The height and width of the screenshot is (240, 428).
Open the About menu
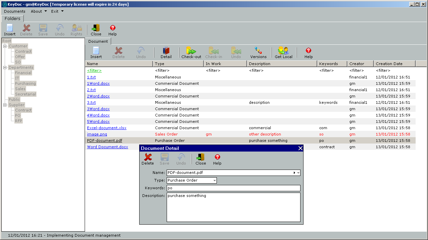point(38,11)
